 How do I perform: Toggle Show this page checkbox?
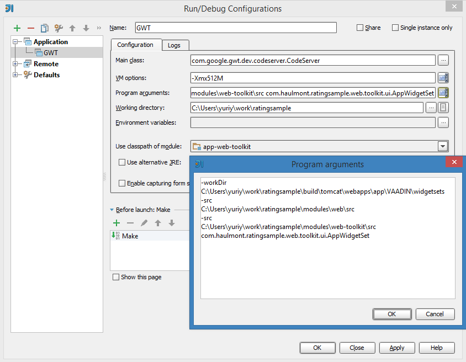click(116, 277)
